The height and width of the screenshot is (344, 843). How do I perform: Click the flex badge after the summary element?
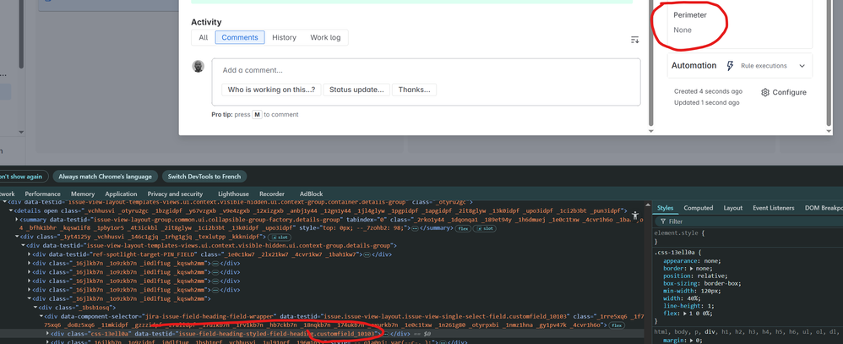(x=462, y=228)
